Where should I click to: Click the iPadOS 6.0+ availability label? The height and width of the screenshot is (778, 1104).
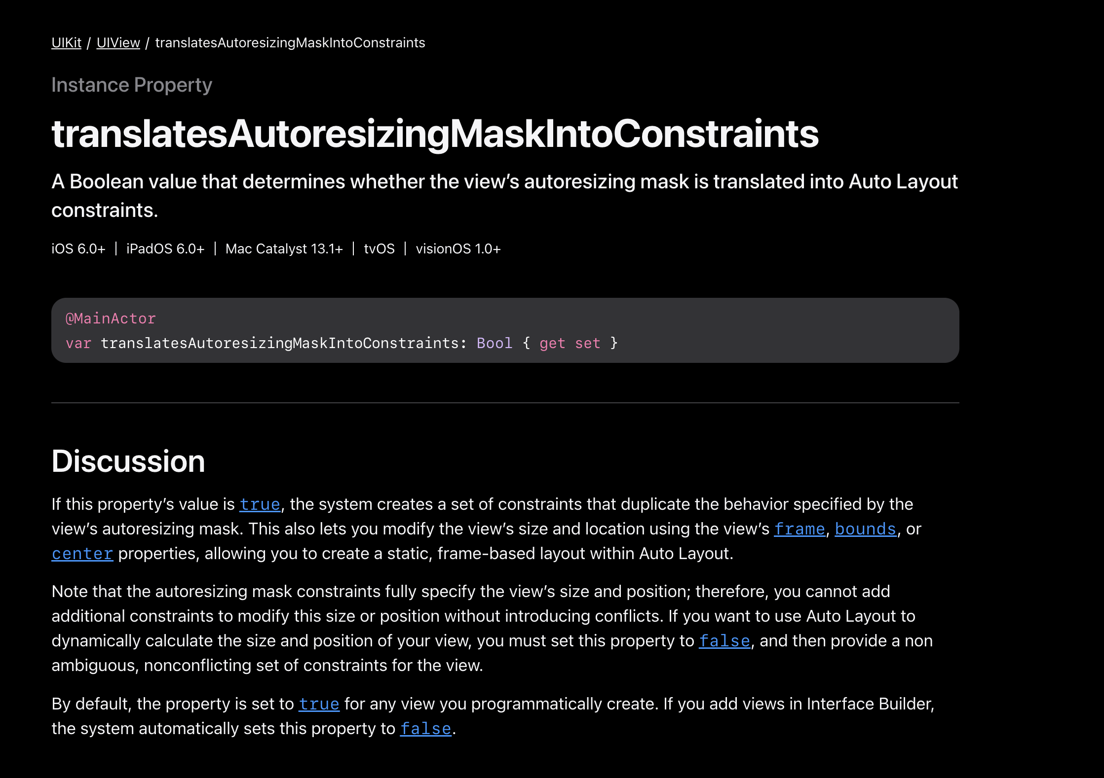165,249
